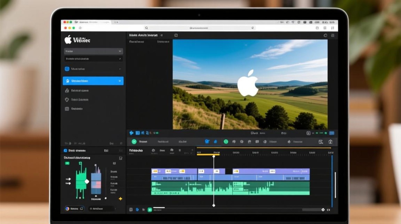The width and height of the screenshot is (401, 224).
Task: Select the sidebar row with the blue square icon
Action: [93, 69]
